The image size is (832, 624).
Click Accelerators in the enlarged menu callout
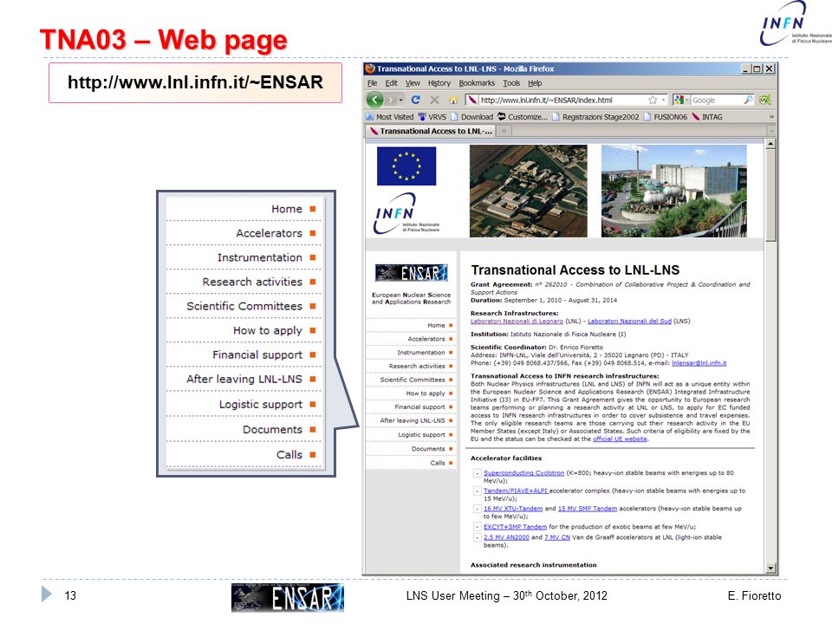pyautogui.click(x=269, y=233)
